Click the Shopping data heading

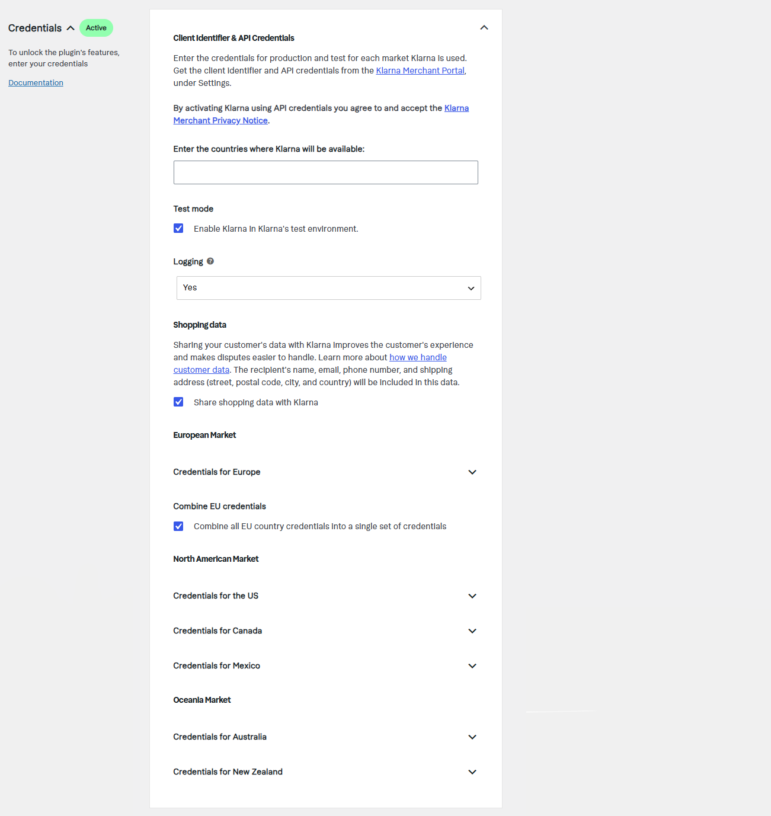[200, 325]
